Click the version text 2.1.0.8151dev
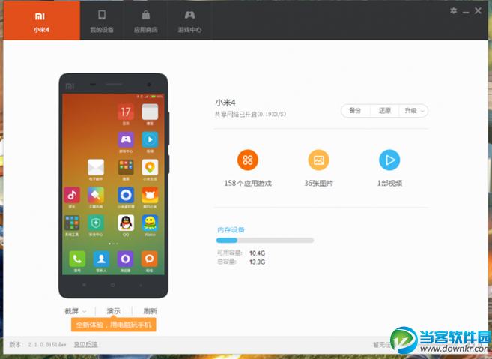This screenshot has height=359, width=492. pos(47,344)
